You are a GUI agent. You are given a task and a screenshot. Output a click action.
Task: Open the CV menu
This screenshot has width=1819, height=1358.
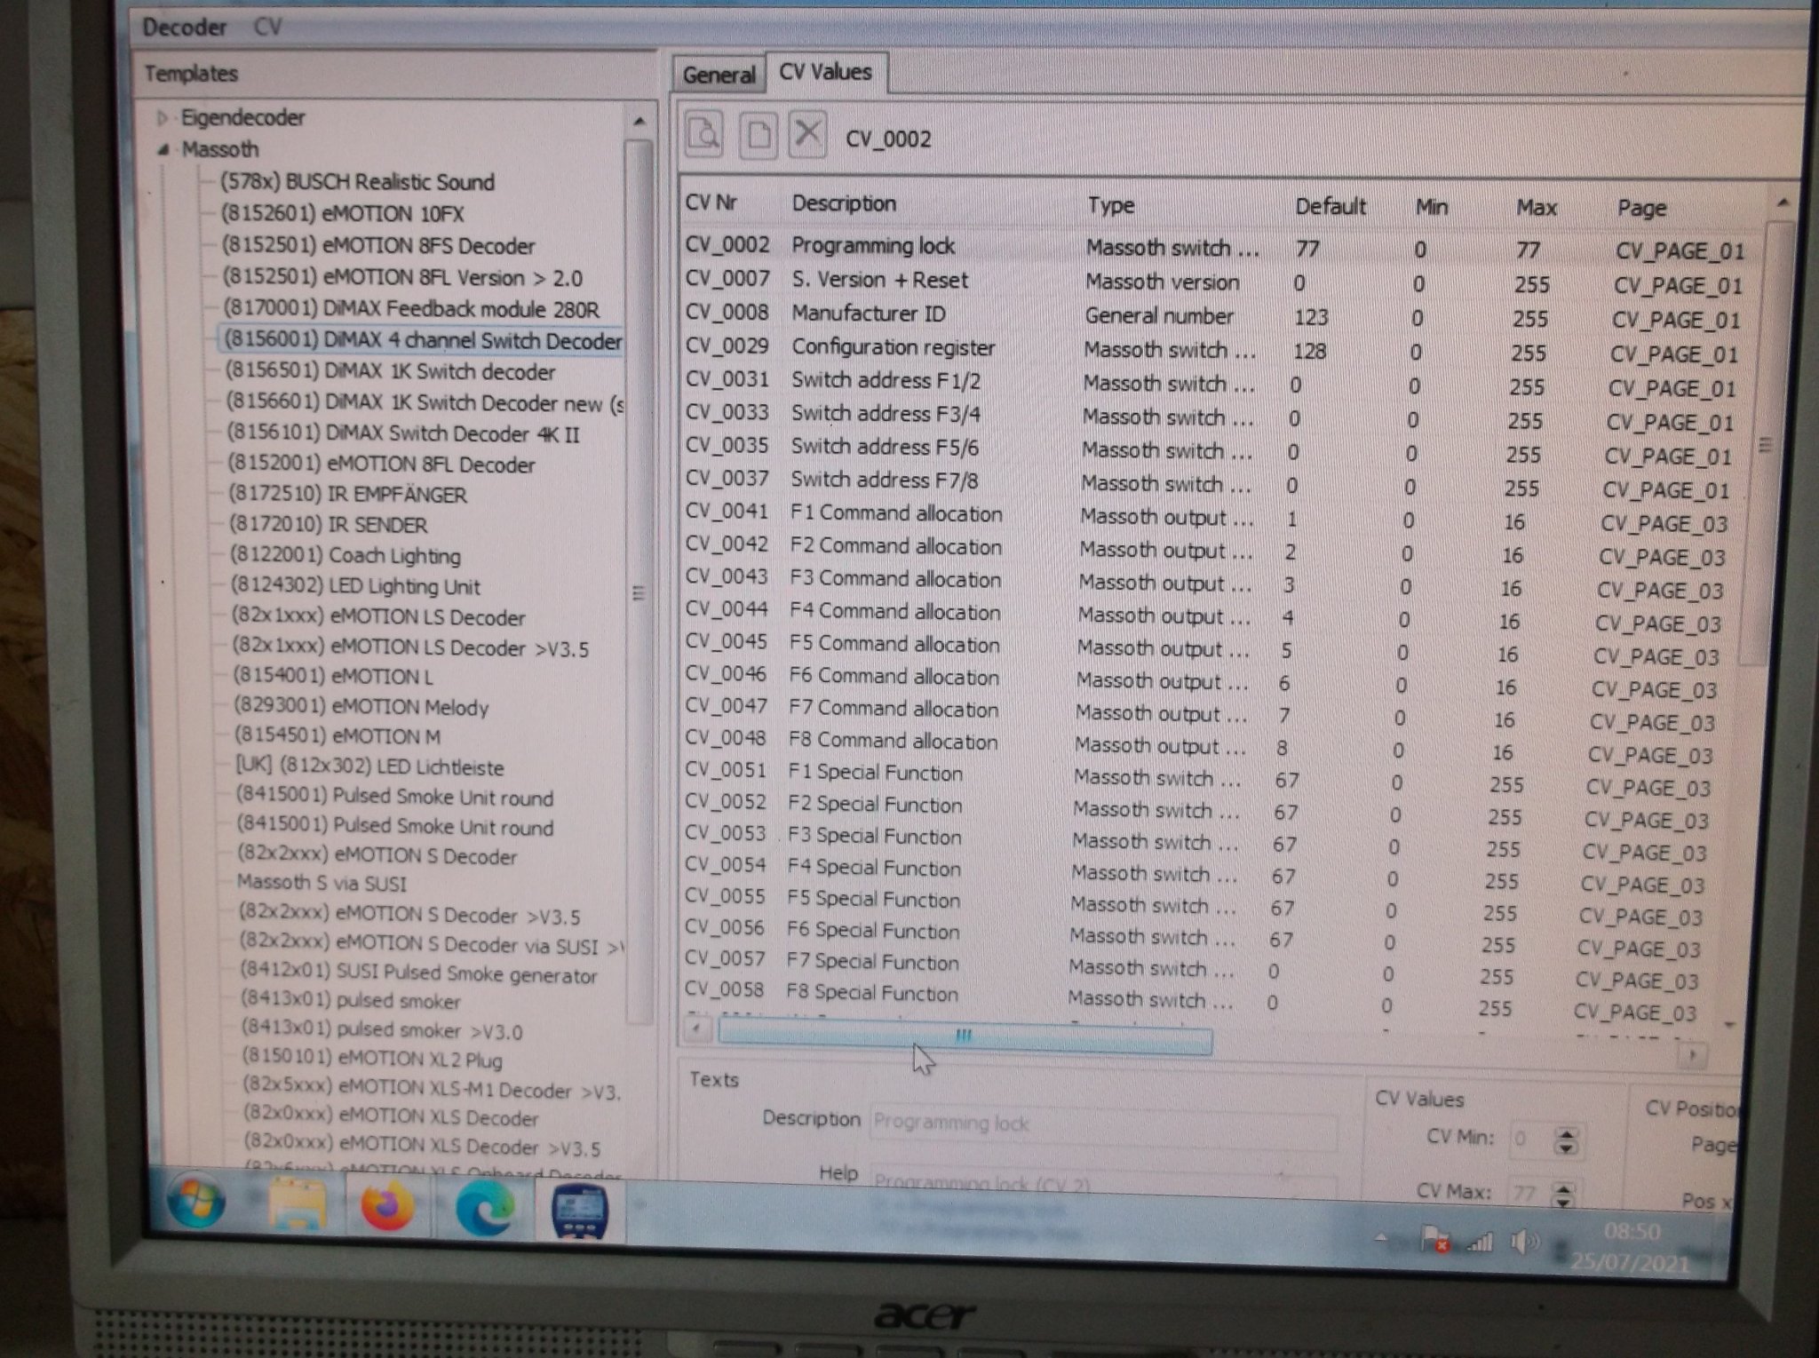click(x=267, y=27)
